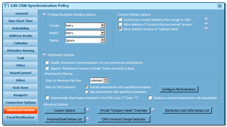227x127 pixels.
Task: Select Skip attachments with specified extensions
Action: pyautogui.click(x=86, y=92)
